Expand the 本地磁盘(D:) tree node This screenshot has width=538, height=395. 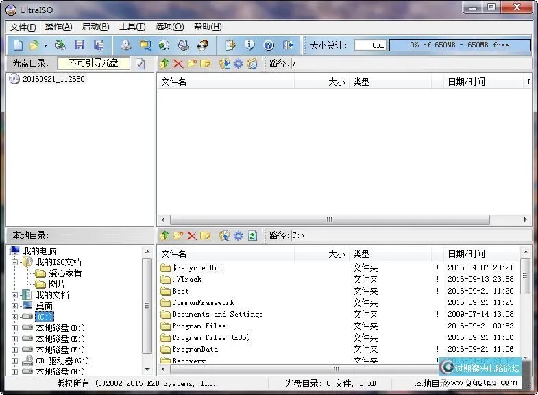(15, 328)
